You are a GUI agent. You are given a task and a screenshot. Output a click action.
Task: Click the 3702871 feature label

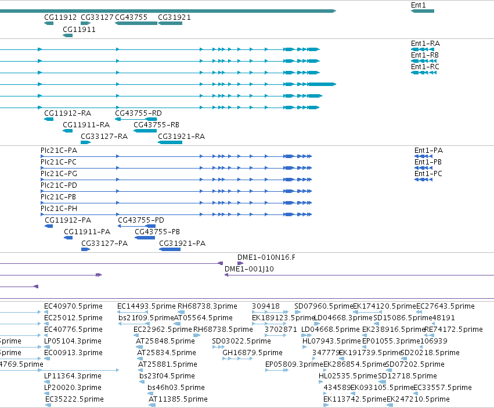pyautogui.click(x=281, y=330)
